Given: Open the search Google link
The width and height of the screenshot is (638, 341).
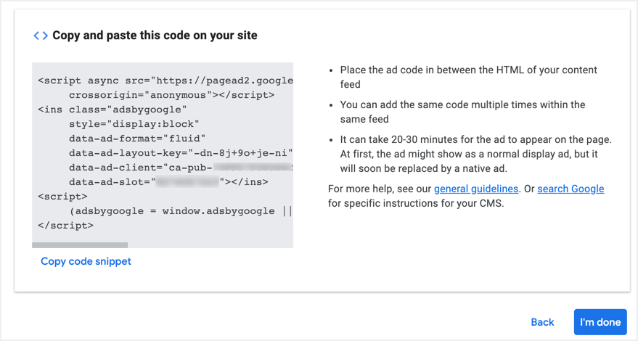Looking at the screenshot, I should (x=570, y=189).
